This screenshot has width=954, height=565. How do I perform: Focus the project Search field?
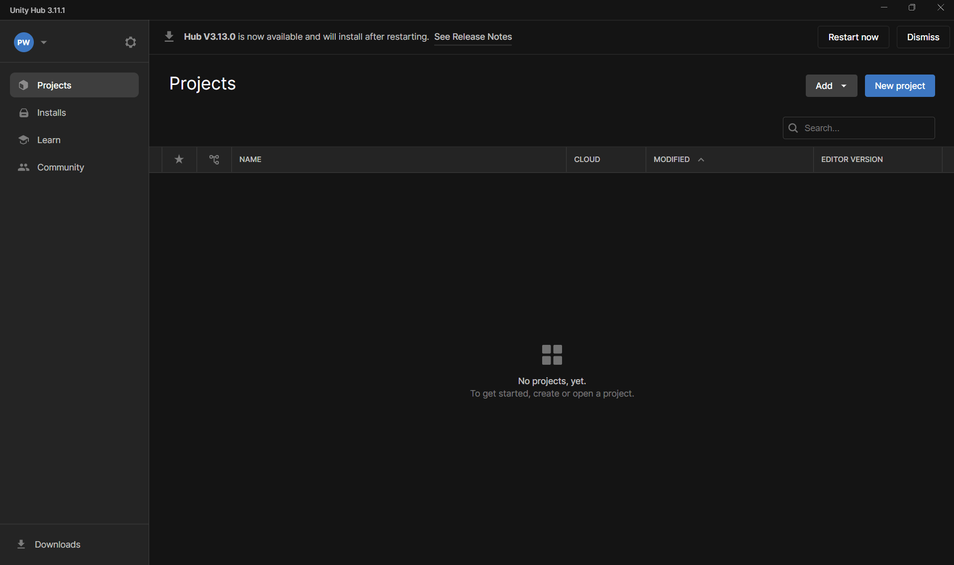(859, 128)
